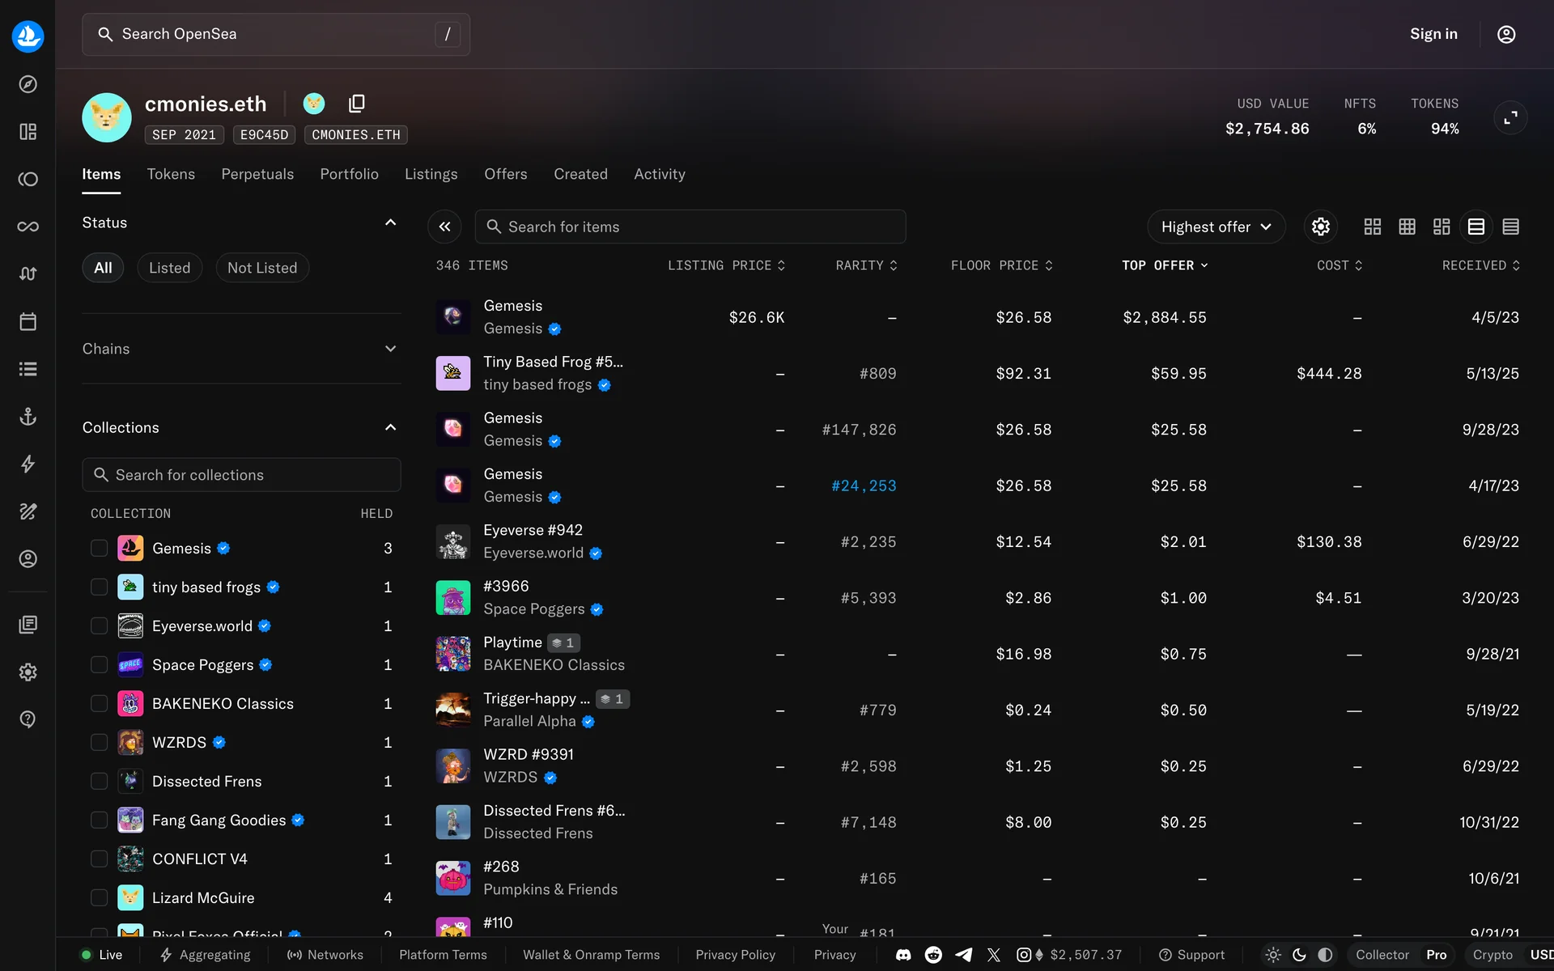Viewport: 1554px width, 971px height.
Task: Open the Discord icon in footer
Action: tap(903, 955)
